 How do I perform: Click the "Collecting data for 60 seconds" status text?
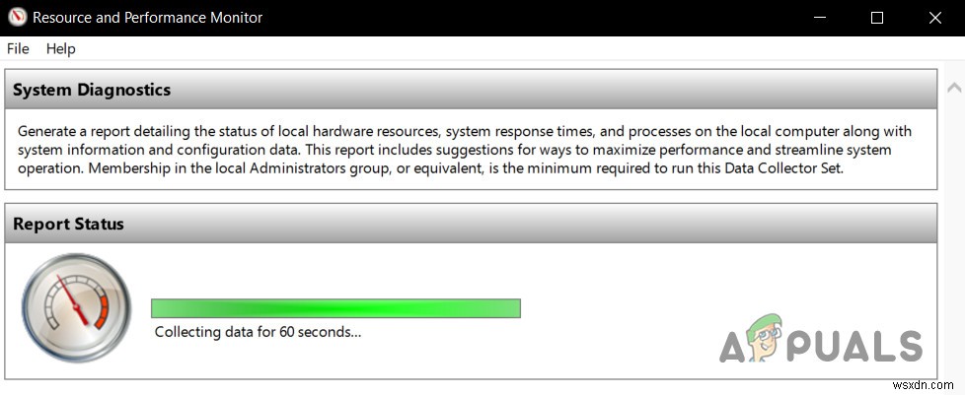[258, 332]
